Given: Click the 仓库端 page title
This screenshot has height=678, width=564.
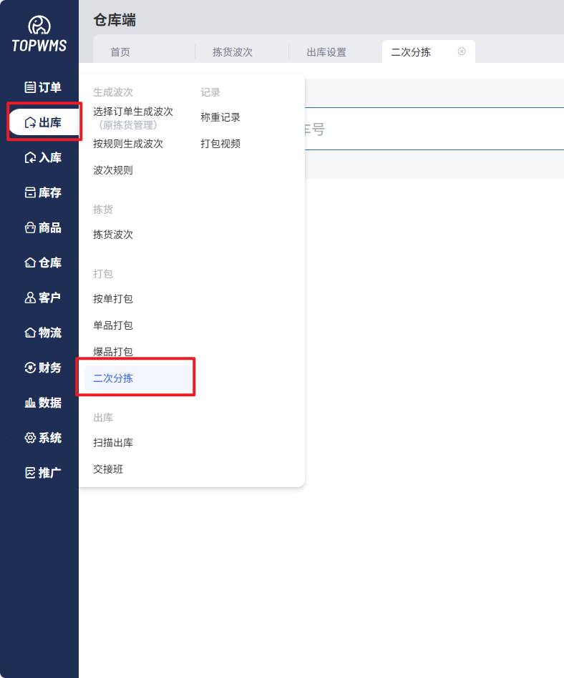Looking at the screenshot, I should 115,20.
